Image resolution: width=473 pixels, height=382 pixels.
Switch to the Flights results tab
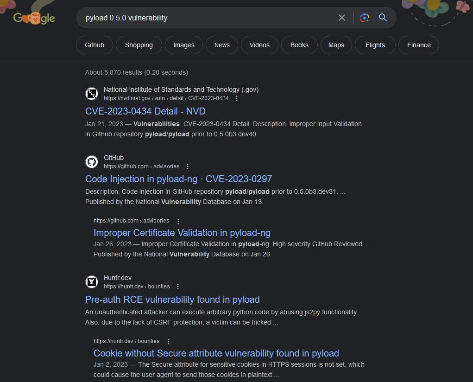375,45
